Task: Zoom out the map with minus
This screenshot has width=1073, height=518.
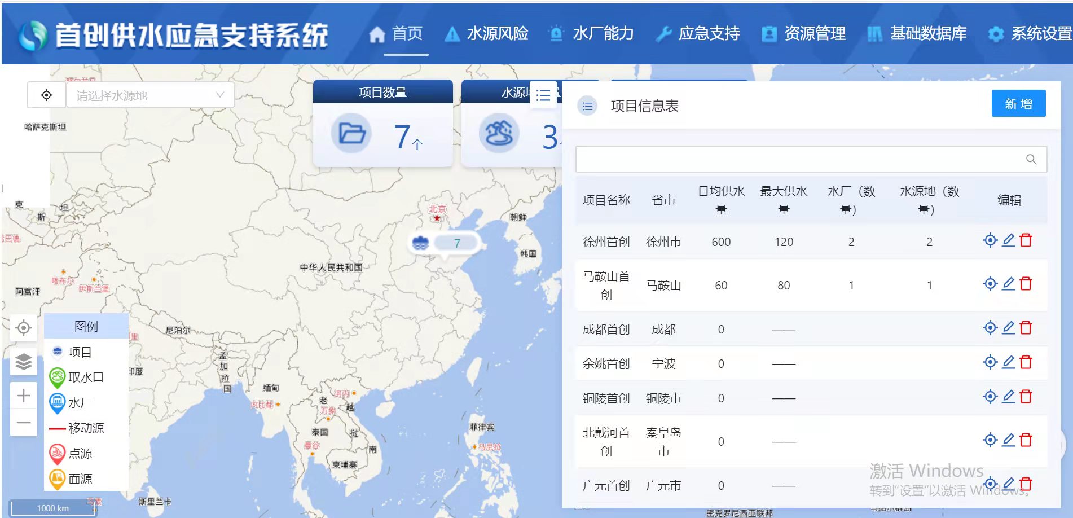Action: [24, 423]
